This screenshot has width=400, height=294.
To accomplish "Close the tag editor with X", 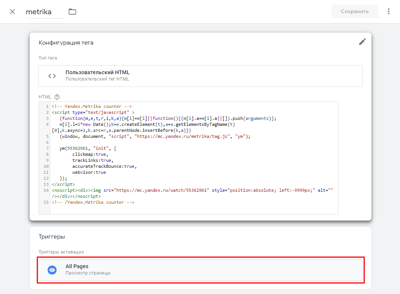I will pos(12,12).
